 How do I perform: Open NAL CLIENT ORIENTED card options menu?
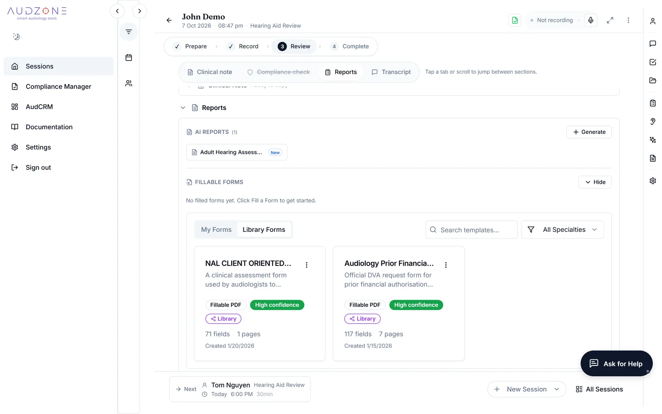(307, 265)
